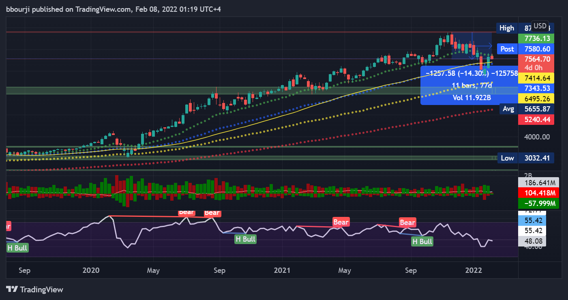The image size is (568, 300).
Task: Select the yellow 7414.64 price label
Action: click(x=537, y=78)
